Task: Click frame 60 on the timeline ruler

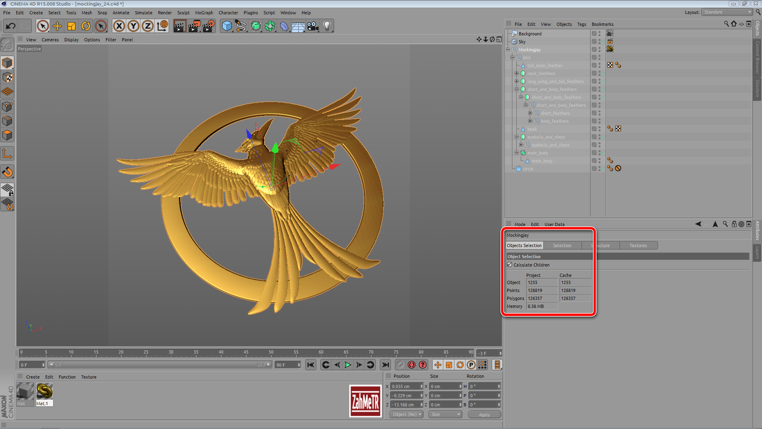Action: (321, 352)
